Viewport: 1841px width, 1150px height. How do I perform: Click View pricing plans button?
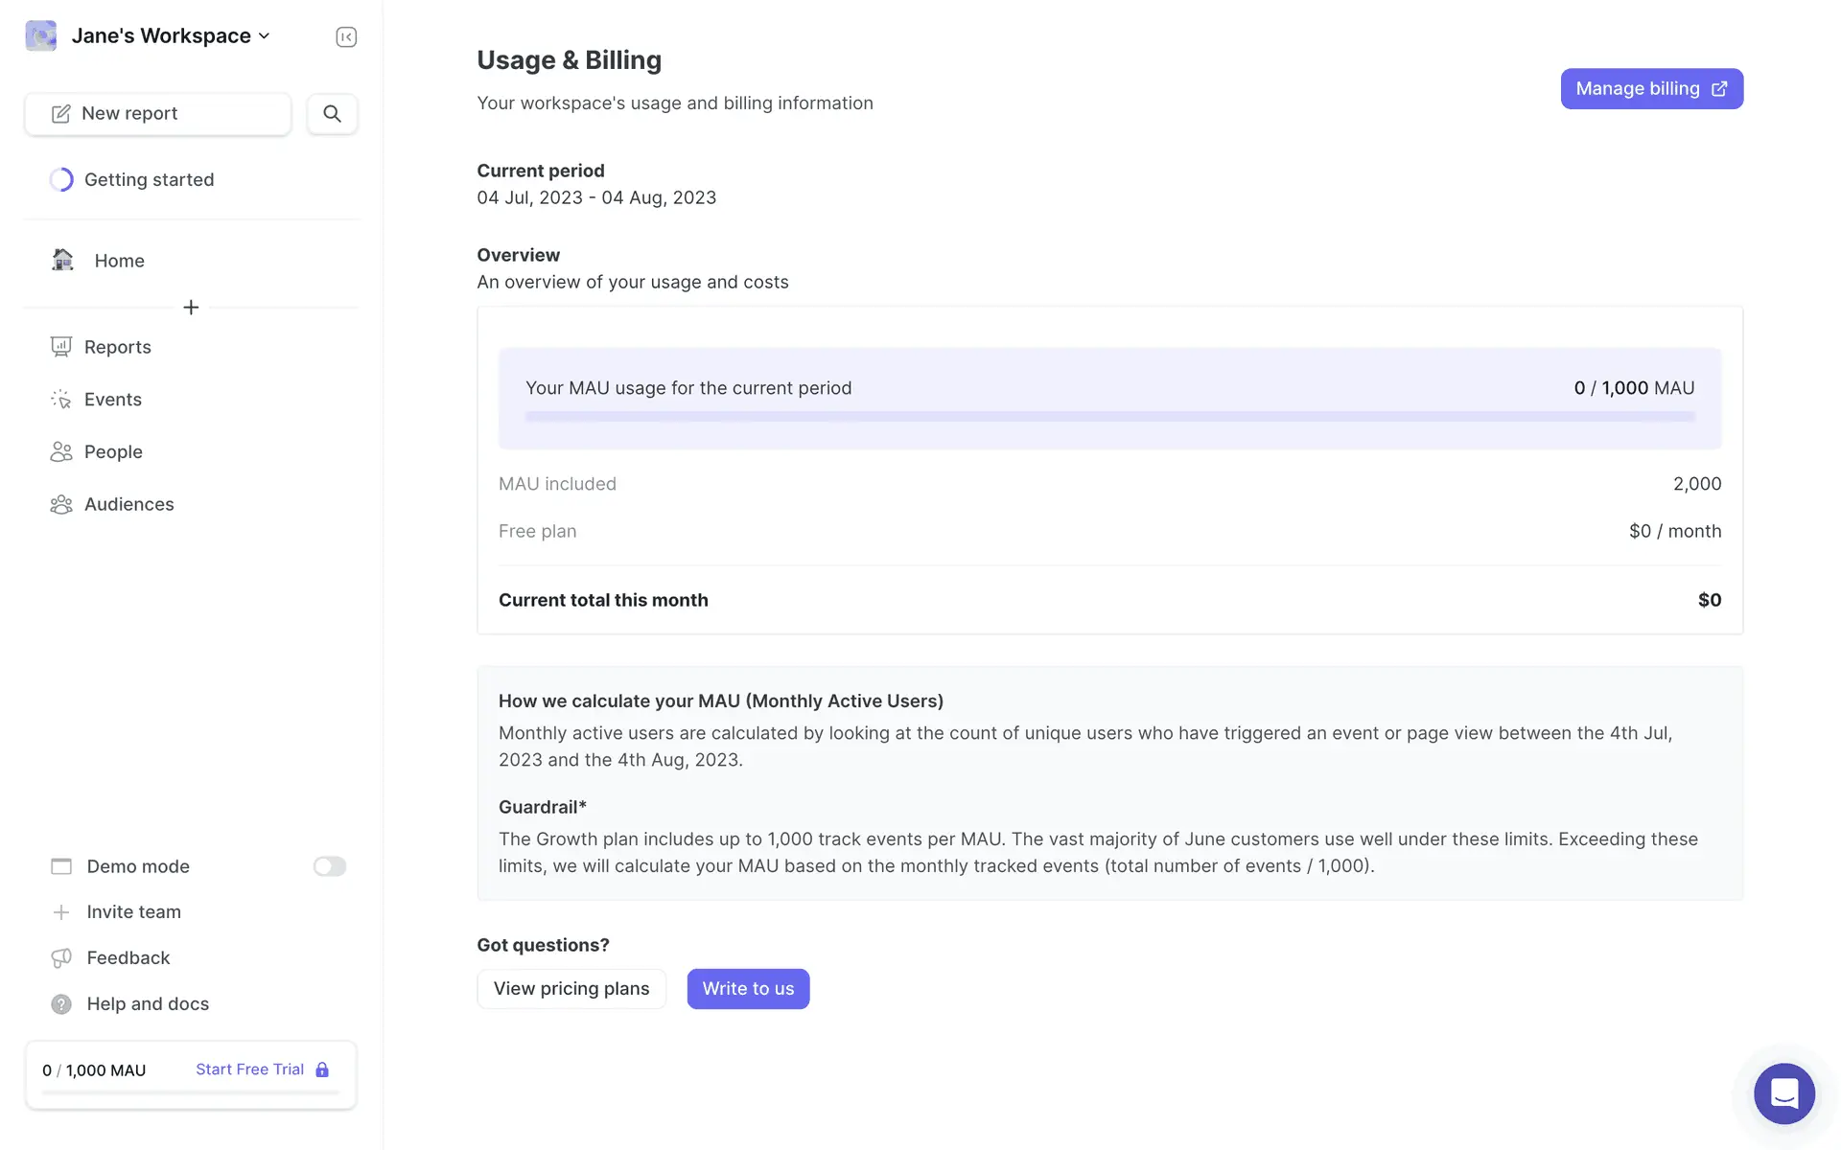(571, 989)
